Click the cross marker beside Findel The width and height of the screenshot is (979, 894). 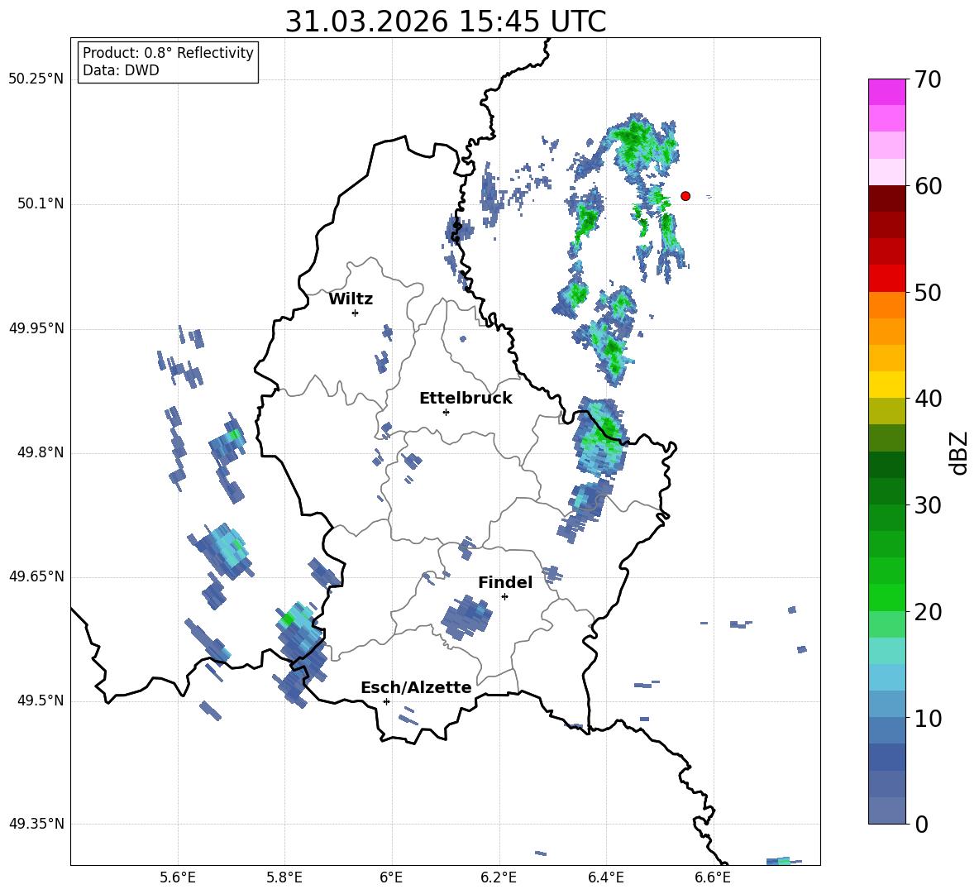pos(504,597)
